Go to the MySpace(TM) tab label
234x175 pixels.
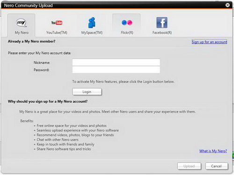(92, 33)
